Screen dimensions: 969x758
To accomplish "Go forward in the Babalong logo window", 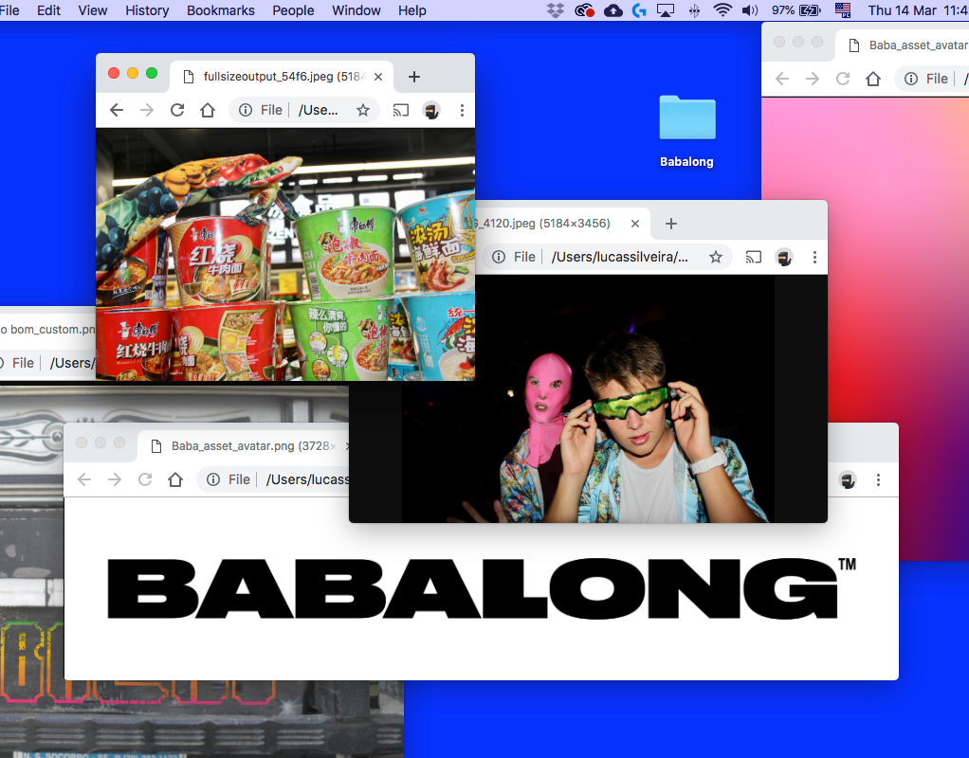I will [115, 480].
